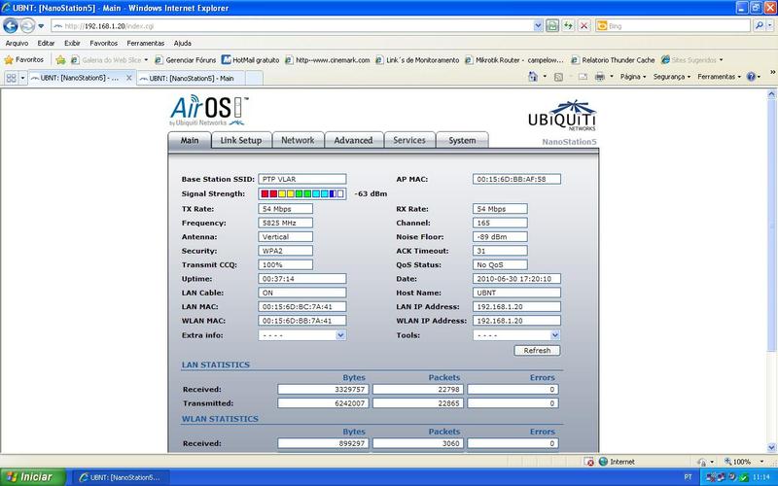
Task: Open Galeria do Web Slice favorite
Action: 109,60
